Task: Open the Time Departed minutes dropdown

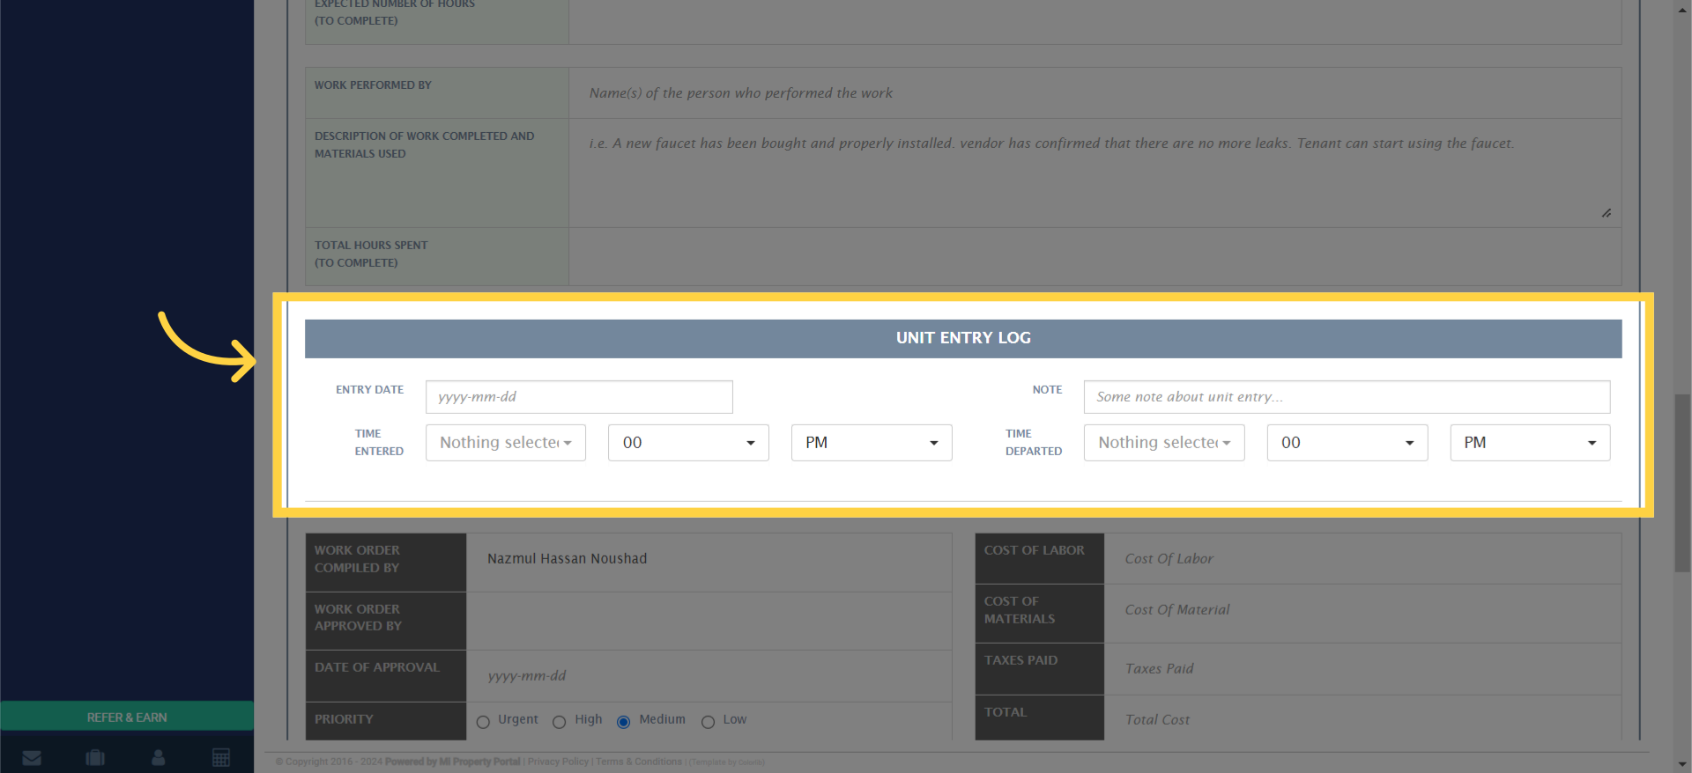Action: point(1347,443)
